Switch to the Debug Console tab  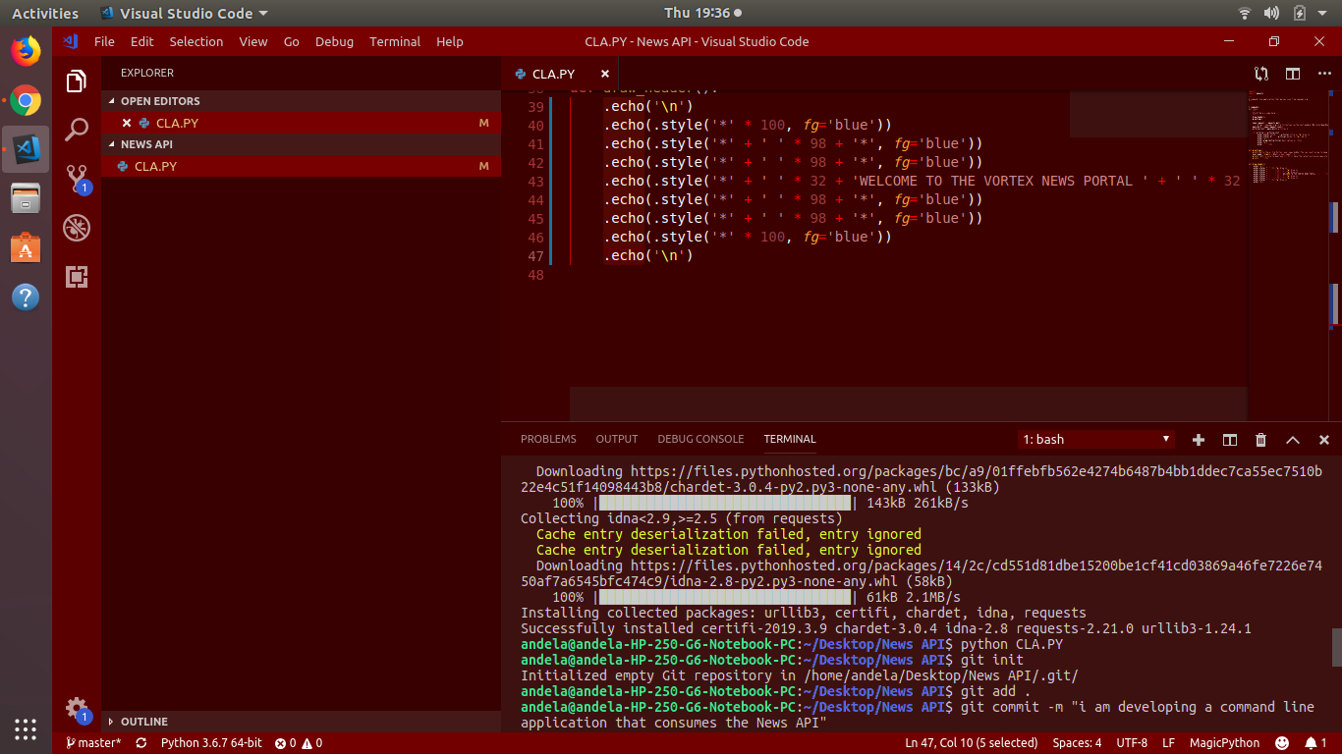click(x=700, y=439)
